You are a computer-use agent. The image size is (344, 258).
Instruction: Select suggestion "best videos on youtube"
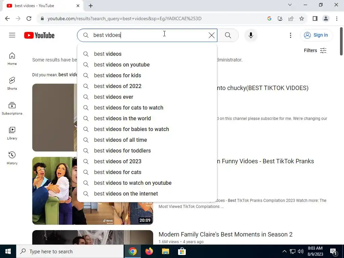pyautogui.click(x=147, y=65)
